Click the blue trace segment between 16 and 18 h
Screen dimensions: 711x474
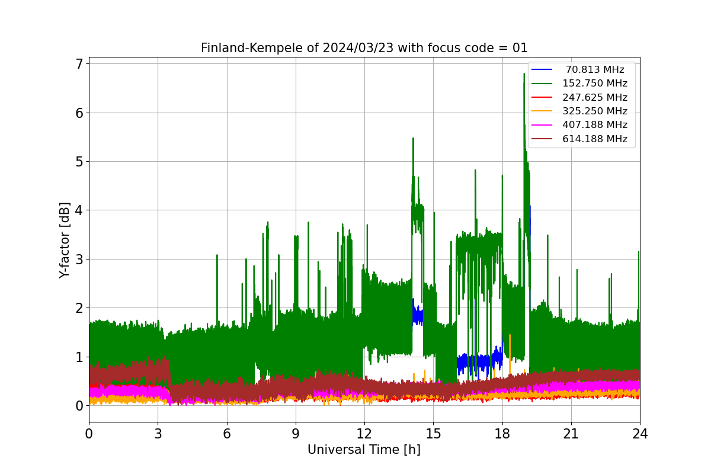point(480,361)
